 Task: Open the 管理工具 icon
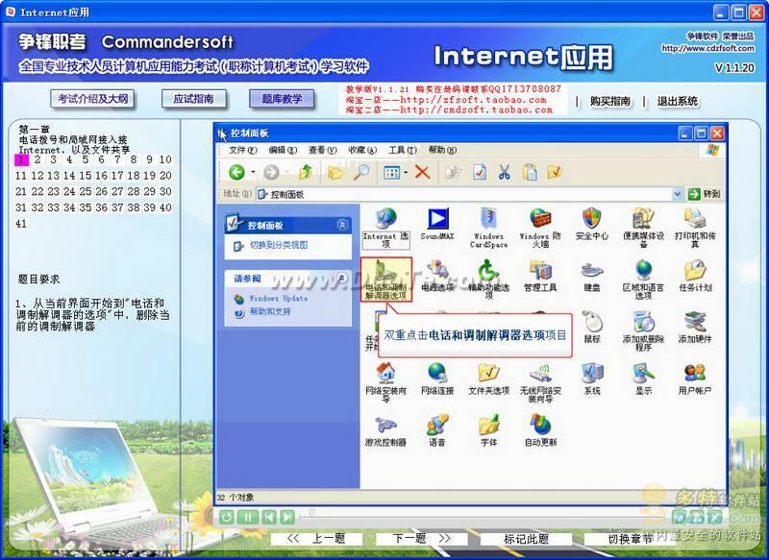click(540, 277)
